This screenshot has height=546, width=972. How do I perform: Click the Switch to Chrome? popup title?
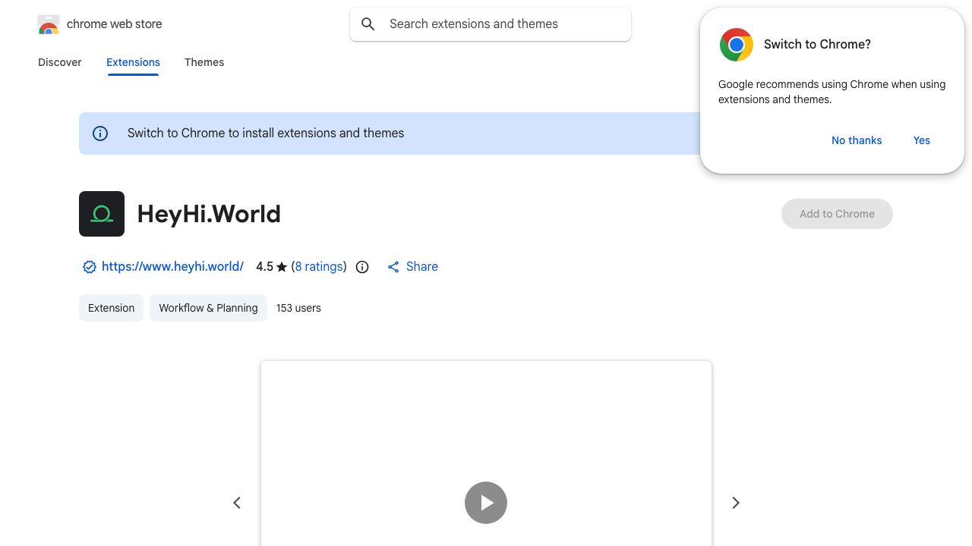pos(817,45)
